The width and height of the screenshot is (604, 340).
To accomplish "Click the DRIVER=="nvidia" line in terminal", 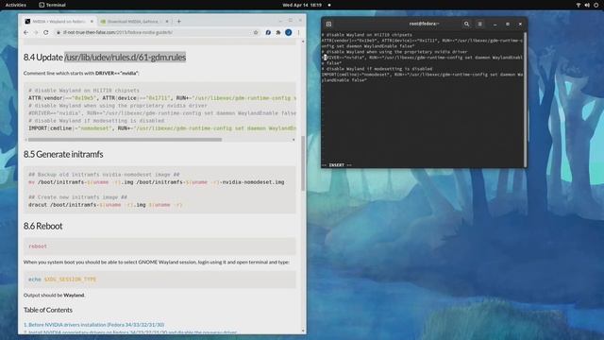I will tap(422, 60).
